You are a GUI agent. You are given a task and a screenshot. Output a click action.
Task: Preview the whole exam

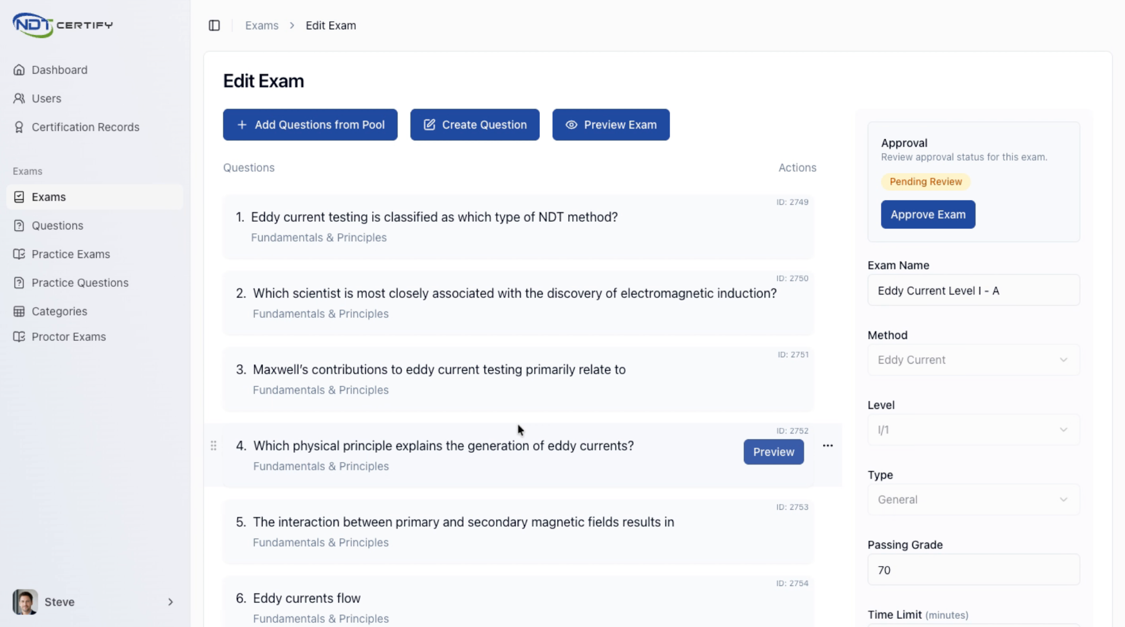click(x=611, y=125)
